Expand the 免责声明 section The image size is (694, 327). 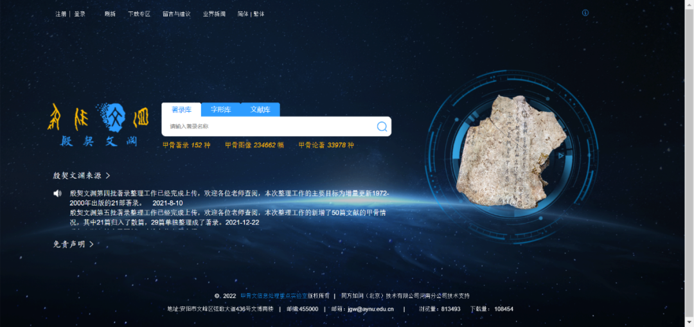(73, 244)
